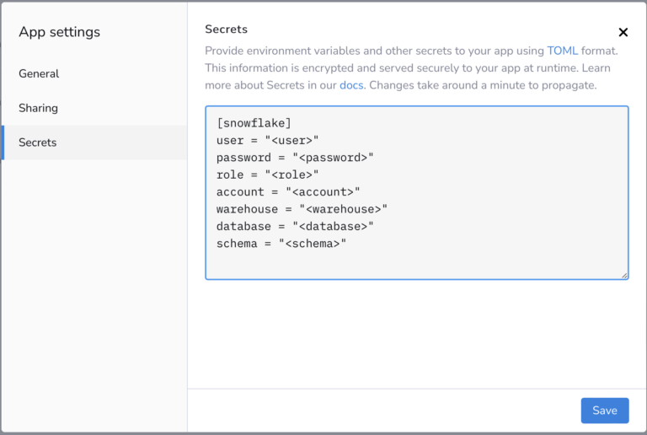Screen dimensions: 647x435
Task: Click the database = "<database>" line
Action: click(294, 226)
